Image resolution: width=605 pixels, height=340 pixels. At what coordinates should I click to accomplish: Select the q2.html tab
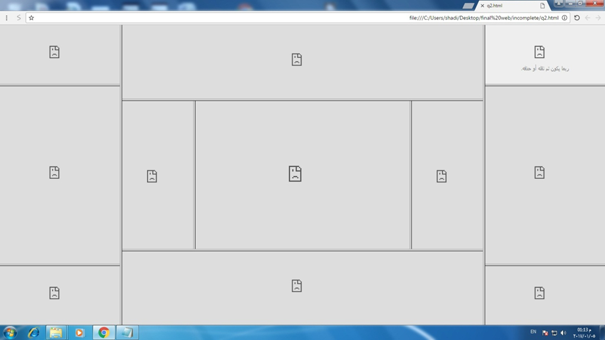click(514, 5)
